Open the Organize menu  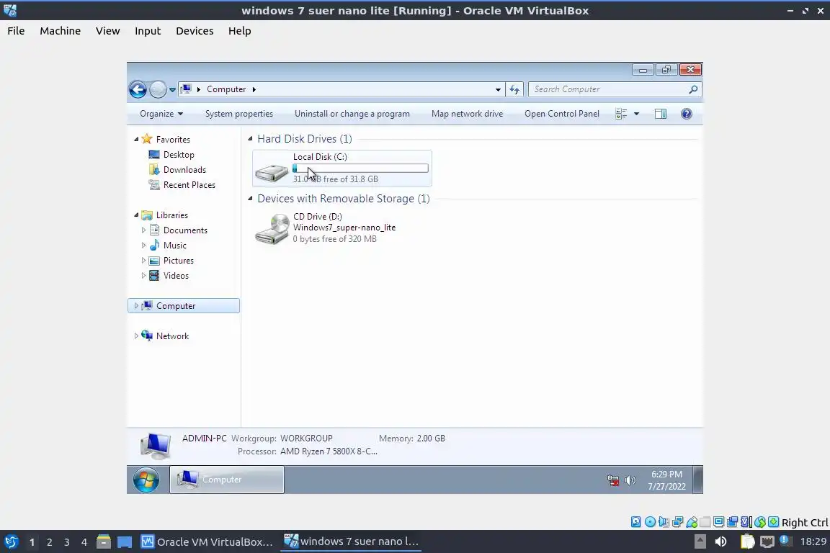pos(161,114)
